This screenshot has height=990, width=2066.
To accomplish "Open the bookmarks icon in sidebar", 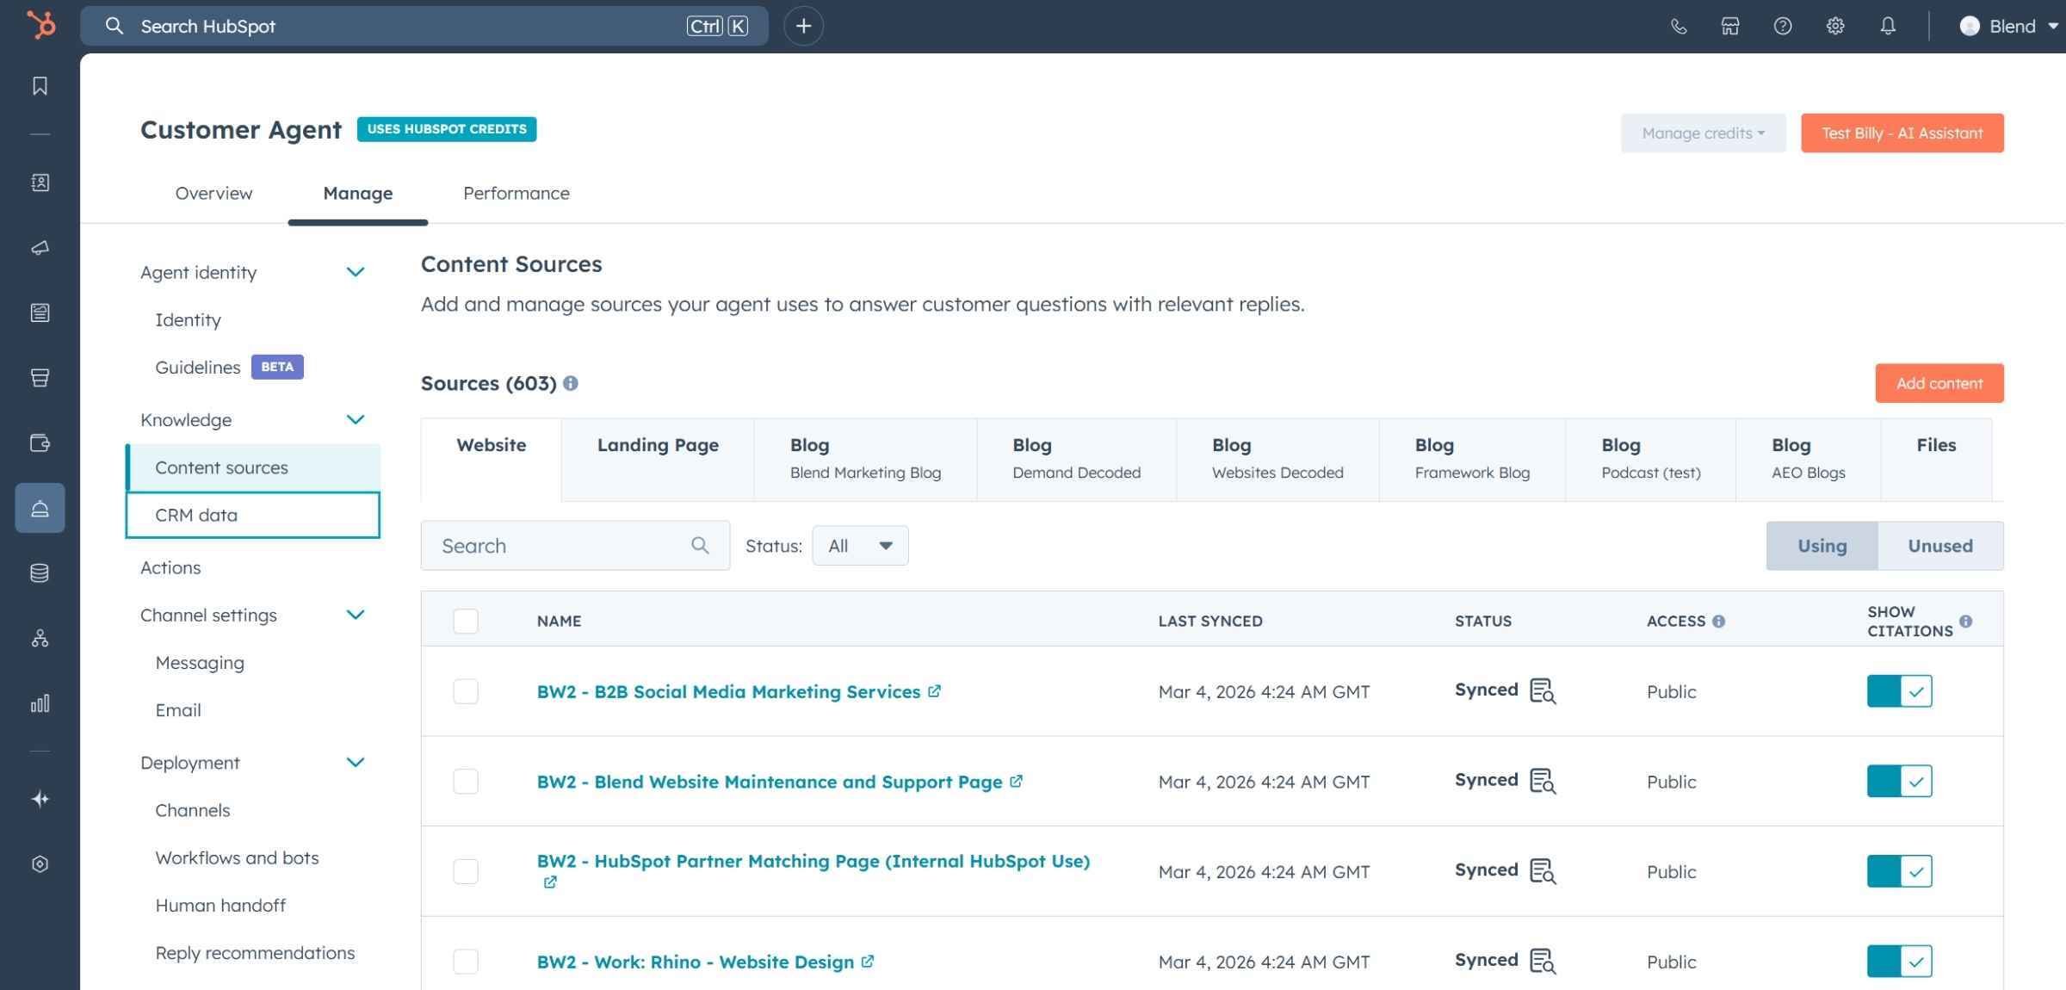I will click(40, 86).
